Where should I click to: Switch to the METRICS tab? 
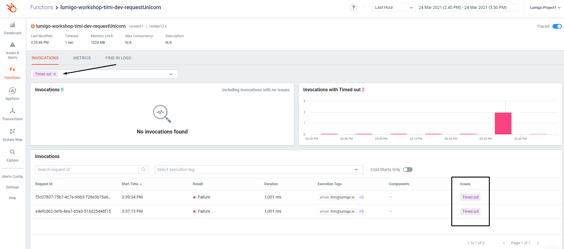[82, 58]
